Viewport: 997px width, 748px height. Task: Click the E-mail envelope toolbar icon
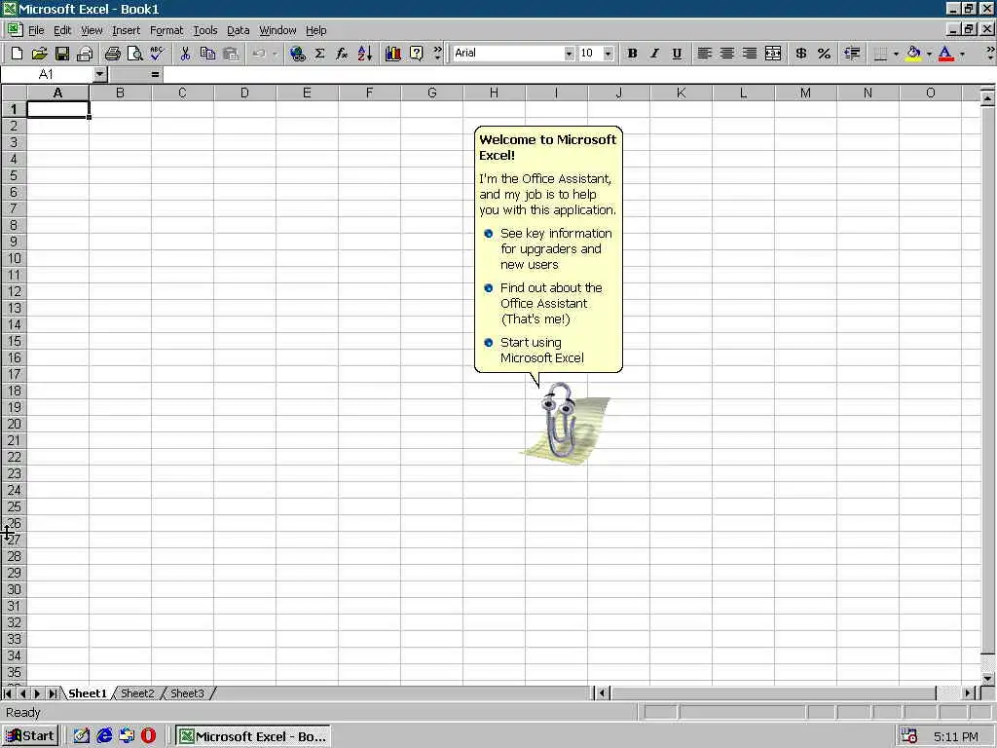point(85,54)
